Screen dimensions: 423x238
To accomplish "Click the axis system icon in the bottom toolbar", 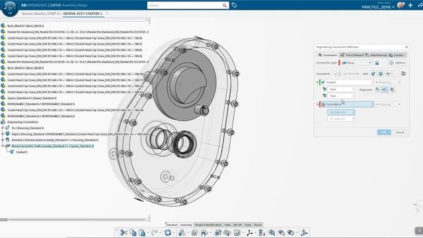I will [250, 232].
